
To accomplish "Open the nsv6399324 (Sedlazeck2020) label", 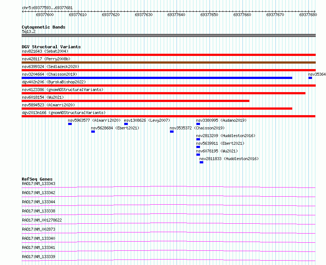I will 51,67.
